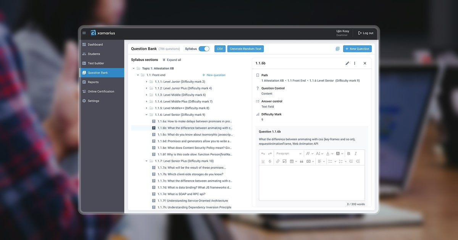Toggle underline formatting in the editor
The image size is (458, 240).
coord(263,161)
